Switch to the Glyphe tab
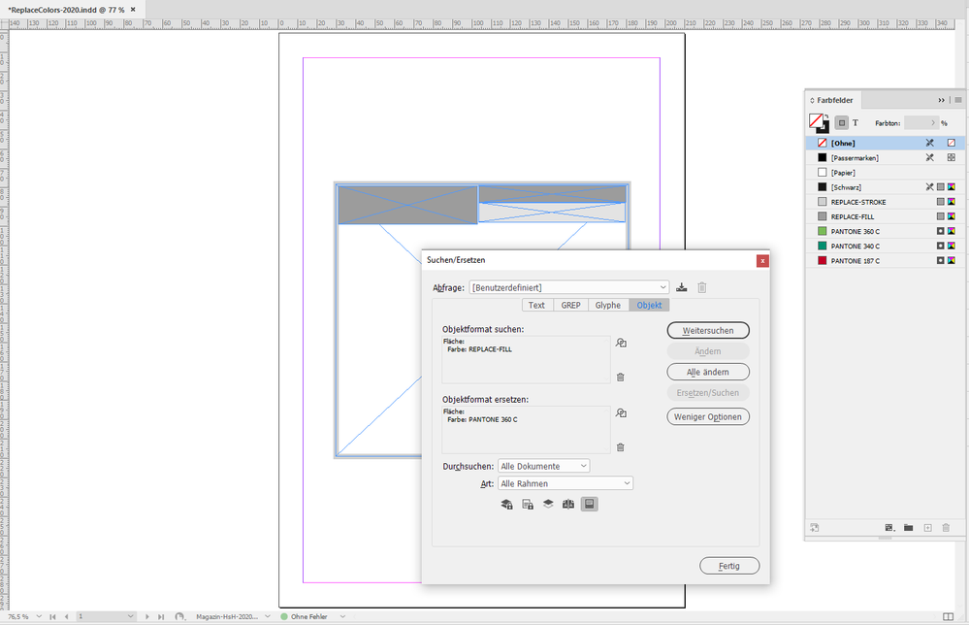969x625 pixels. (608, 306)
